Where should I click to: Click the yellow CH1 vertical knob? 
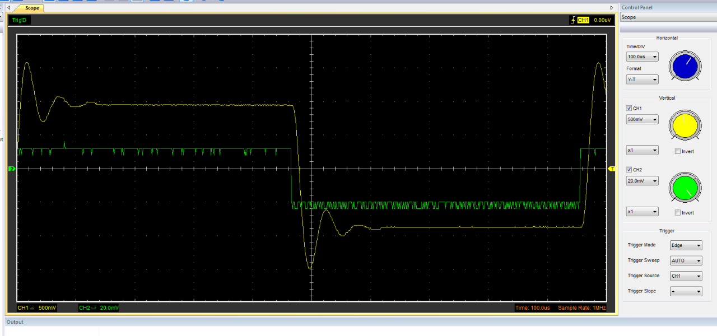click(x=684, y=125)
